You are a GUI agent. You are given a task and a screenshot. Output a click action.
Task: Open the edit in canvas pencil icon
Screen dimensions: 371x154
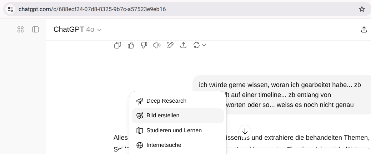coord(170,45)
